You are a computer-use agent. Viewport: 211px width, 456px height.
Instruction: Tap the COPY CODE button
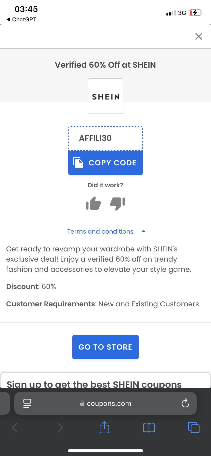(105, 163)
